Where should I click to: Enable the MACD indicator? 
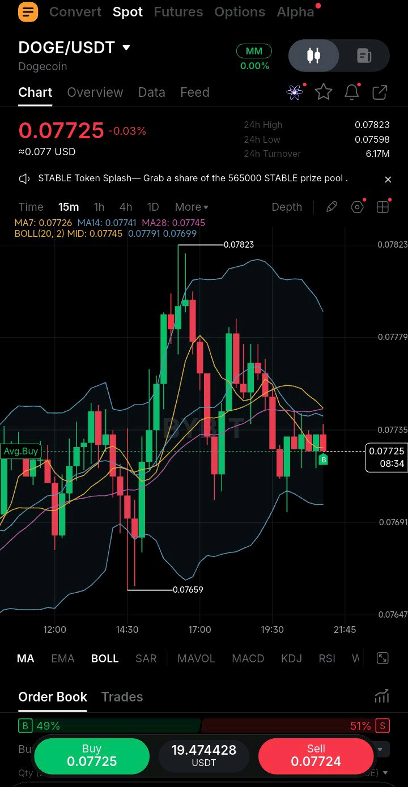click(x=248, y=658)
